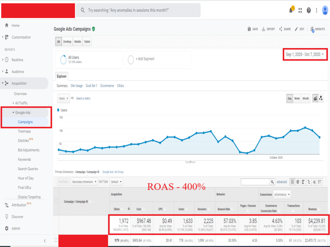Open Sort Type Default dropdown
This screenshot has height=247, width=330.
click(116, 182)
